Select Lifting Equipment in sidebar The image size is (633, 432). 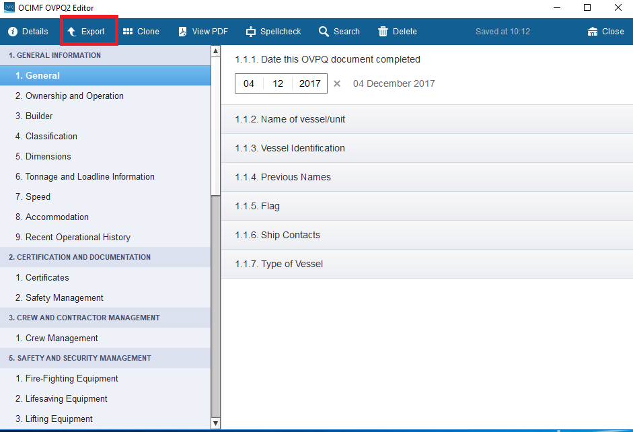pos(105,419)
